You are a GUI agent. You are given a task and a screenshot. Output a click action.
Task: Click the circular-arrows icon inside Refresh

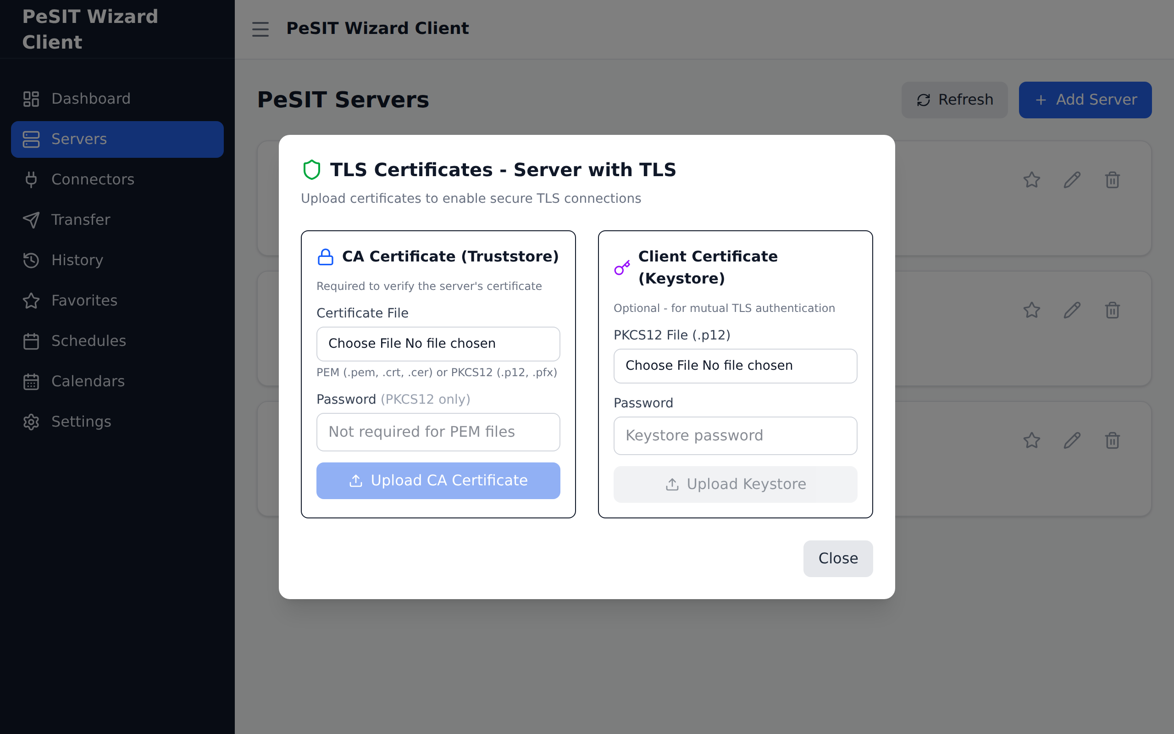tap(924, 100)
